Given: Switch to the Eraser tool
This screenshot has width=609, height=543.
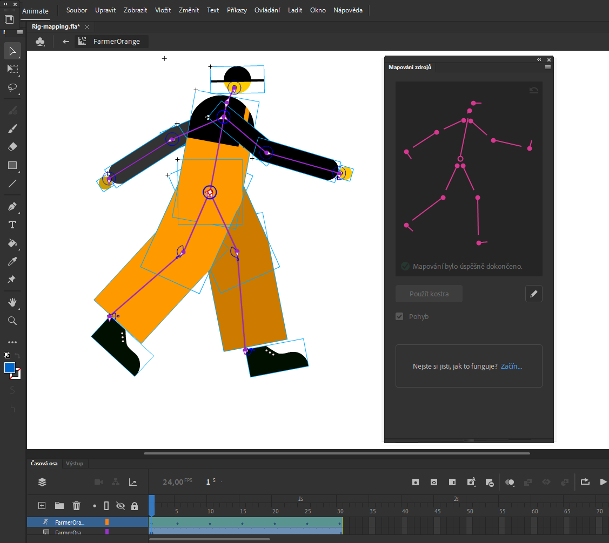Looking at the screenshot, I should coord(12,146).
